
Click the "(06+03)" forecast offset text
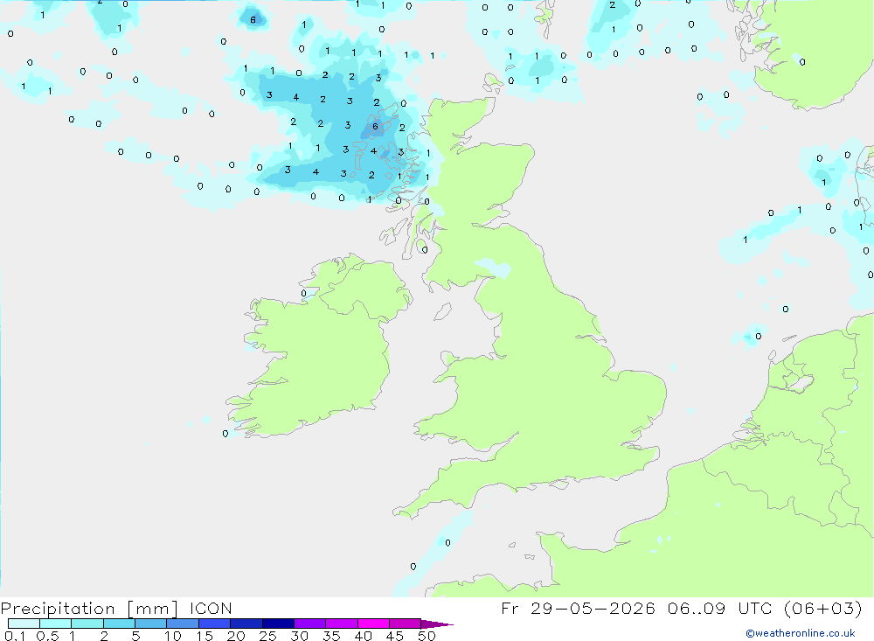tap(822, 608)
